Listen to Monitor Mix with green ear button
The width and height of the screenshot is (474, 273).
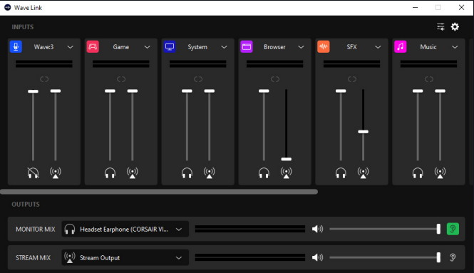[x=453, y=229]
